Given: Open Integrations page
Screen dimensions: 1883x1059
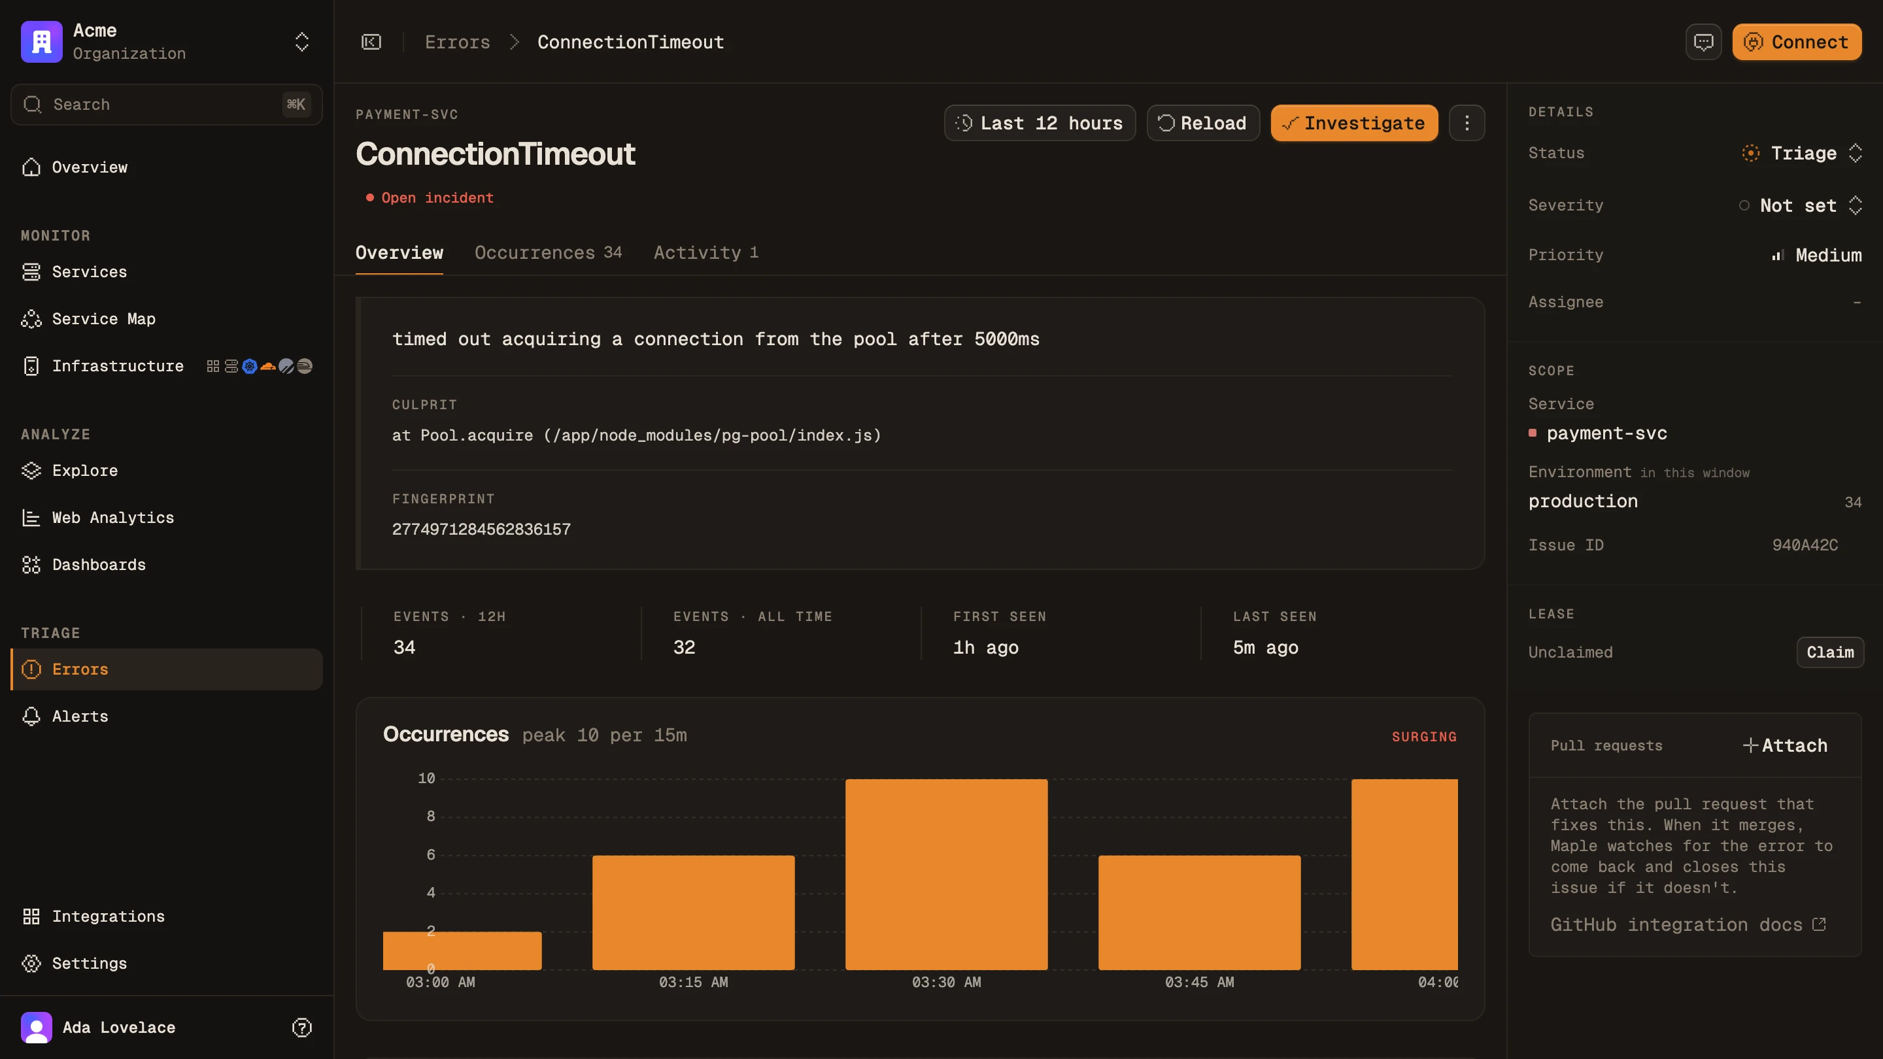Looking at the screenshot, I should point(167,916).
